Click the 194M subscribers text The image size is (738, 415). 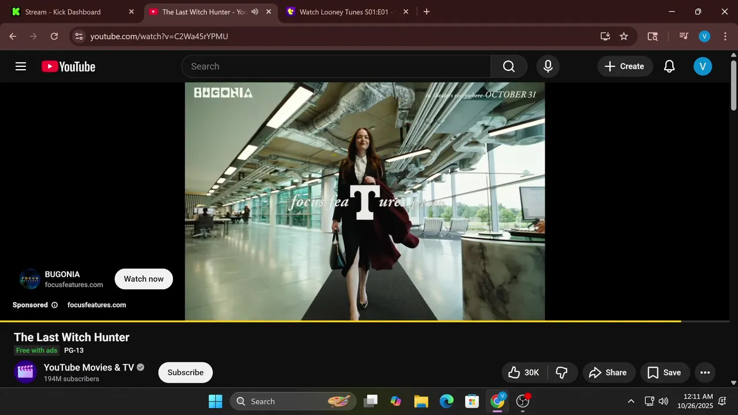[71, 379]
